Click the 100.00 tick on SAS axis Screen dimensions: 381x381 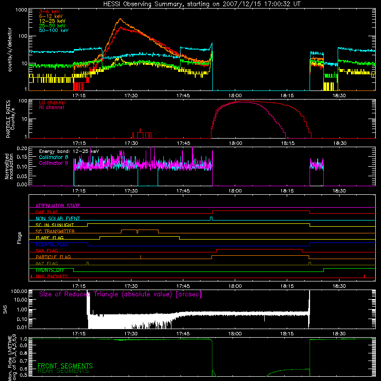pyautogui.click(x=19, y=291)
